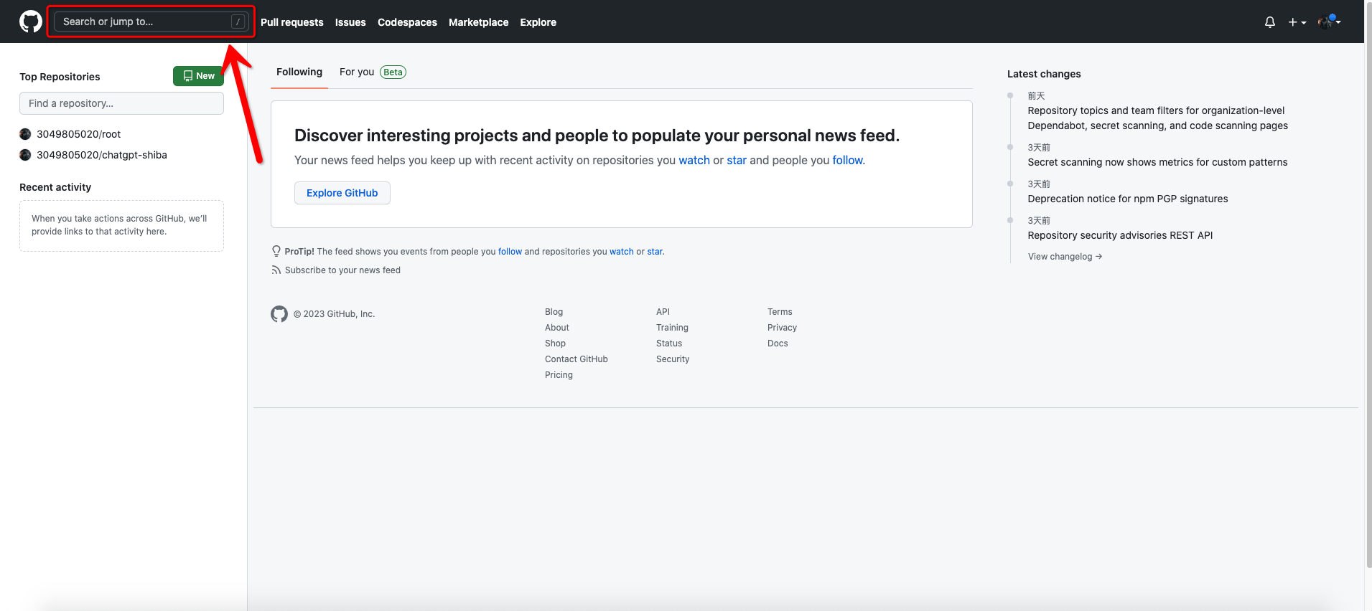
Task: Open Contact GitHub in the footer
Action: point(577,359)
